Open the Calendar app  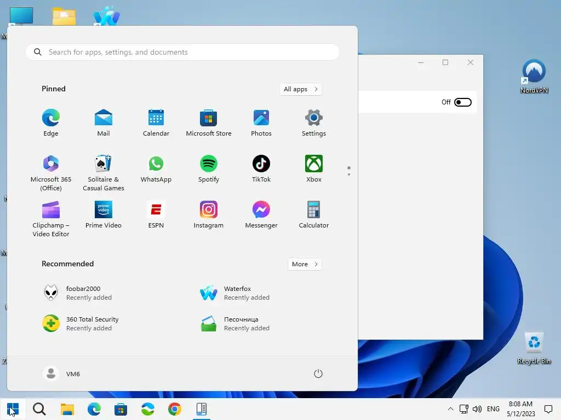(x=156, y=123)
